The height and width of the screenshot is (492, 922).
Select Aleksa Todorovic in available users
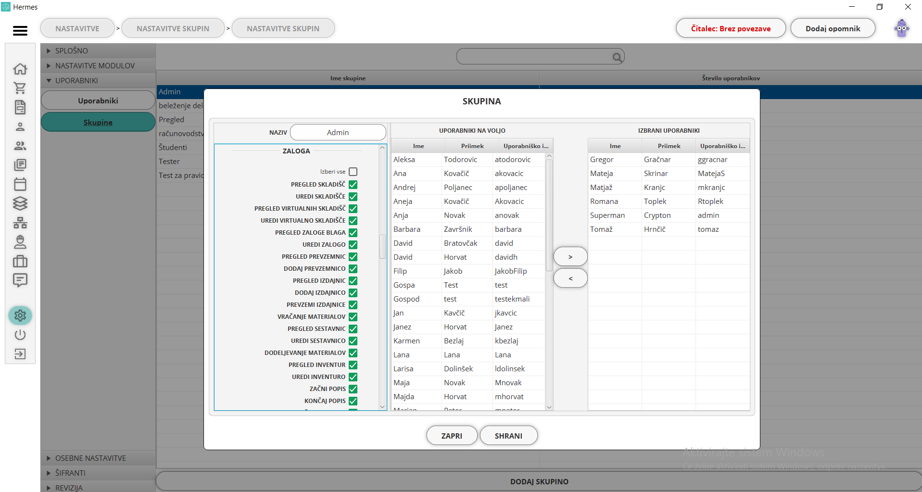click(468, 159)
